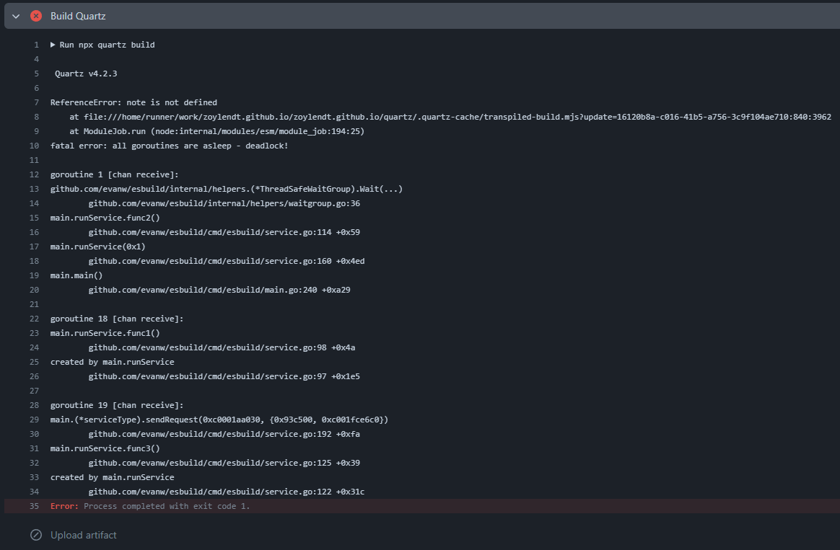The image size is (840, 550).
Task: Select log line number 5
Action: pyautogui.click(x=36, y=74)
